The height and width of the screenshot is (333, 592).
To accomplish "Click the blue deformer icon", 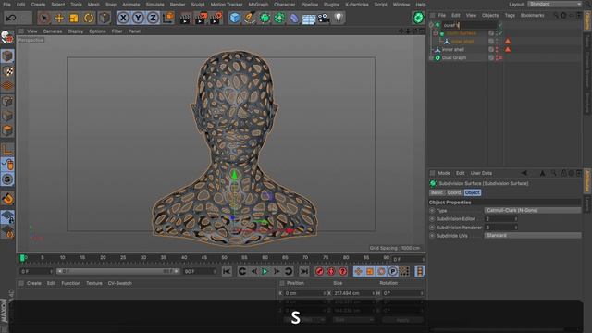I will click(294, 18).
